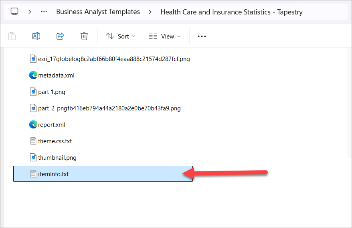
Task: Click image icon beside thumbnail.png
Action: click(33, 157)
